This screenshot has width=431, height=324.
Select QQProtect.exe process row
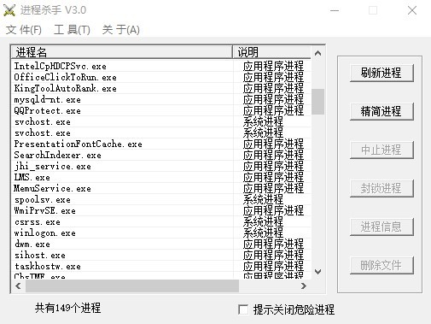[x=161, y=110]
